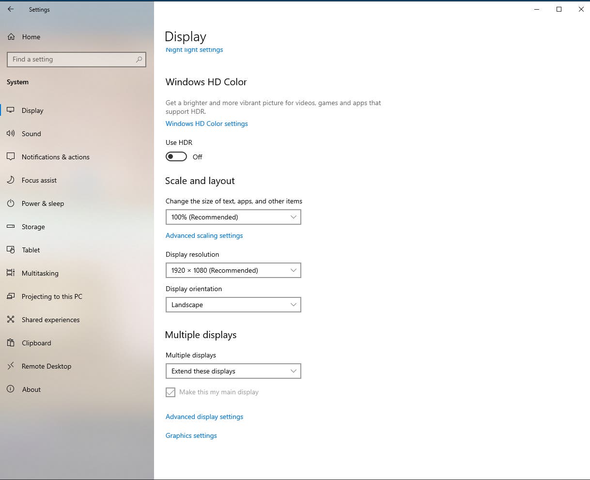Open the text size scaling dropdown
Screen dimensions: 590x480
pyautogui.click(x=233, y=217)
